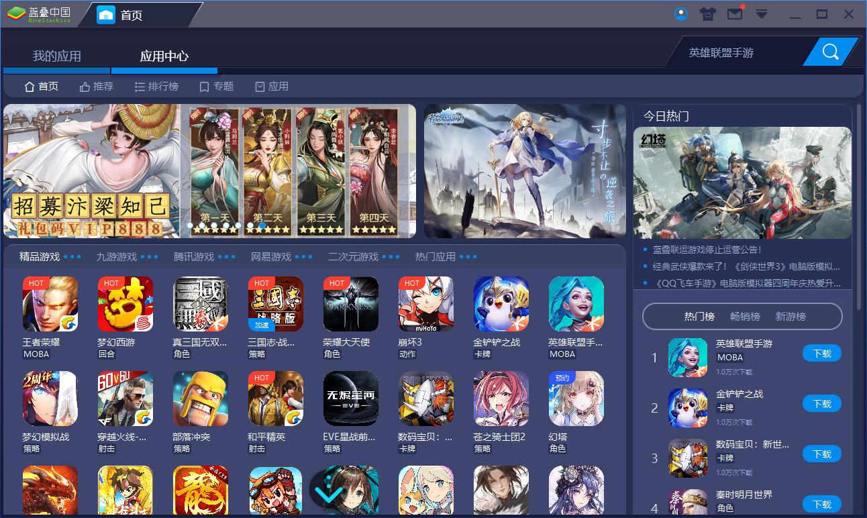
Task: Select 新游榜 ranking toggle
Action: pos(790,316)
